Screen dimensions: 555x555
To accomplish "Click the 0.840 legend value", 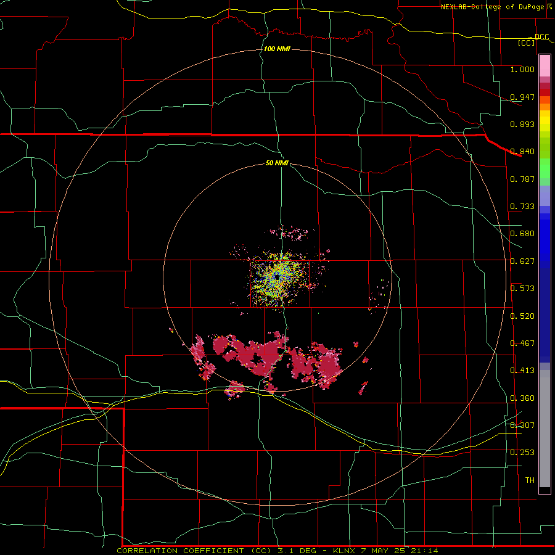I will point(522,152).
